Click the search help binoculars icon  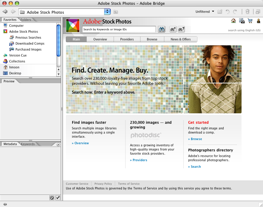tap(181, 29)
